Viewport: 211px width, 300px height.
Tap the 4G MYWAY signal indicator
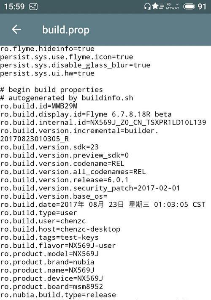click(173, 6)
